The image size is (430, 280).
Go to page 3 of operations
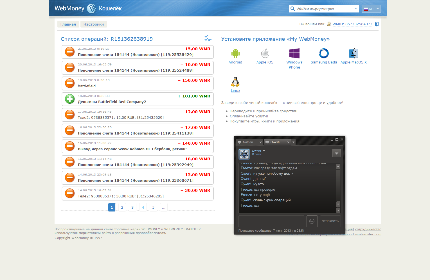click(132, 207)
